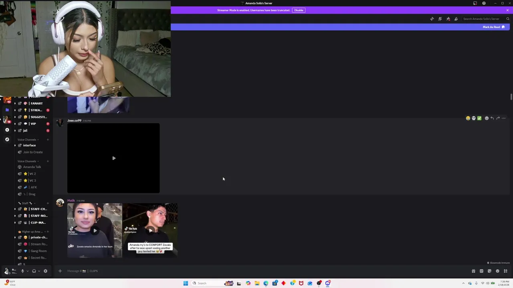Open the inbox icon in title bar
Viewport: 513px width, 288px height.
click(x=475, y=3)
